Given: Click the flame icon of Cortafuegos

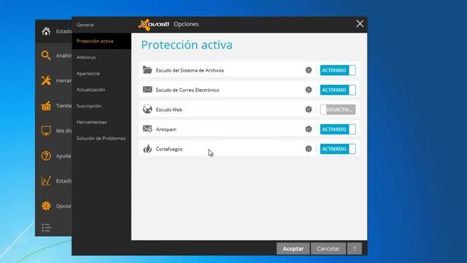Looking at the screenshot, I should (x=147, y=148).
